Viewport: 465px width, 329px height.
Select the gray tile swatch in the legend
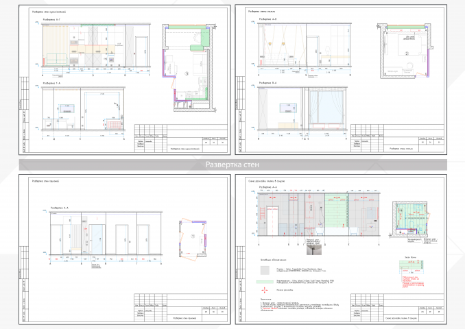click(265, 270)
